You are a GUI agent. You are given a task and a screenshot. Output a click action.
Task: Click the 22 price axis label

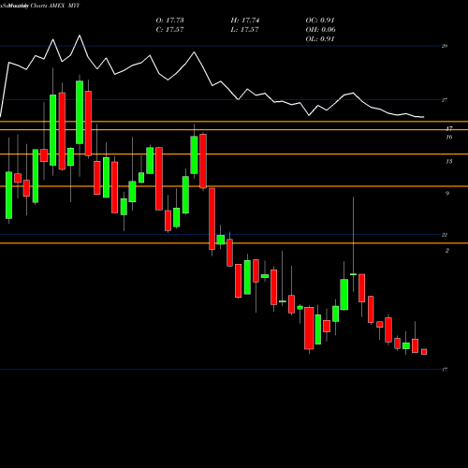pyautogui.click(x=445, y=235)
